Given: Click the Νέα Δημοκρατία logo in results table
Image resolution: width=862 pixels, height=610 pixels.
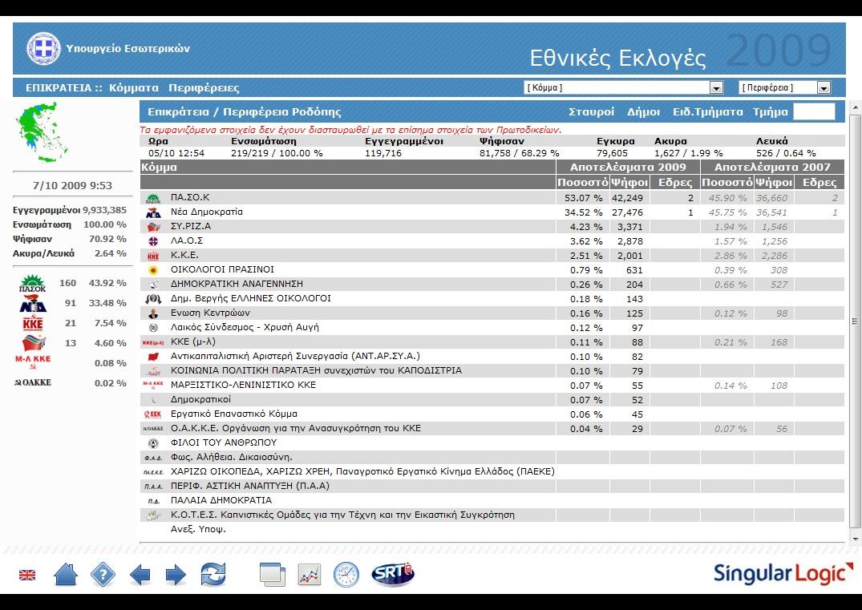Looking at the screenshot, I should pyautogui.click(x=153, y=212).
